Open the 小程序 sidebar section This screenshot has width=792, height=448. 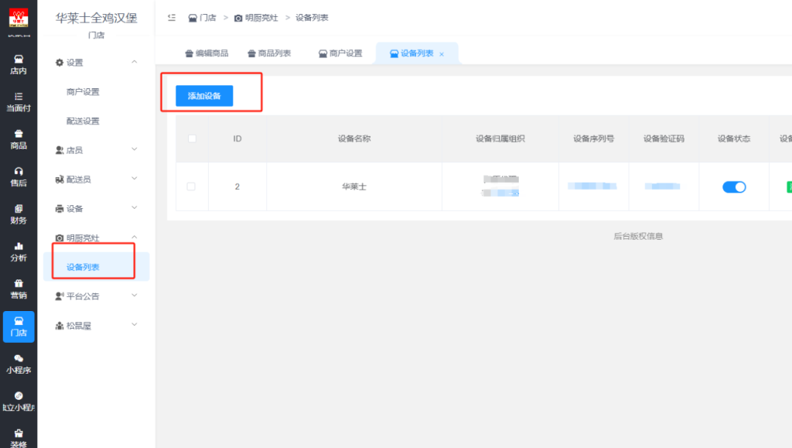pos(19,364)
